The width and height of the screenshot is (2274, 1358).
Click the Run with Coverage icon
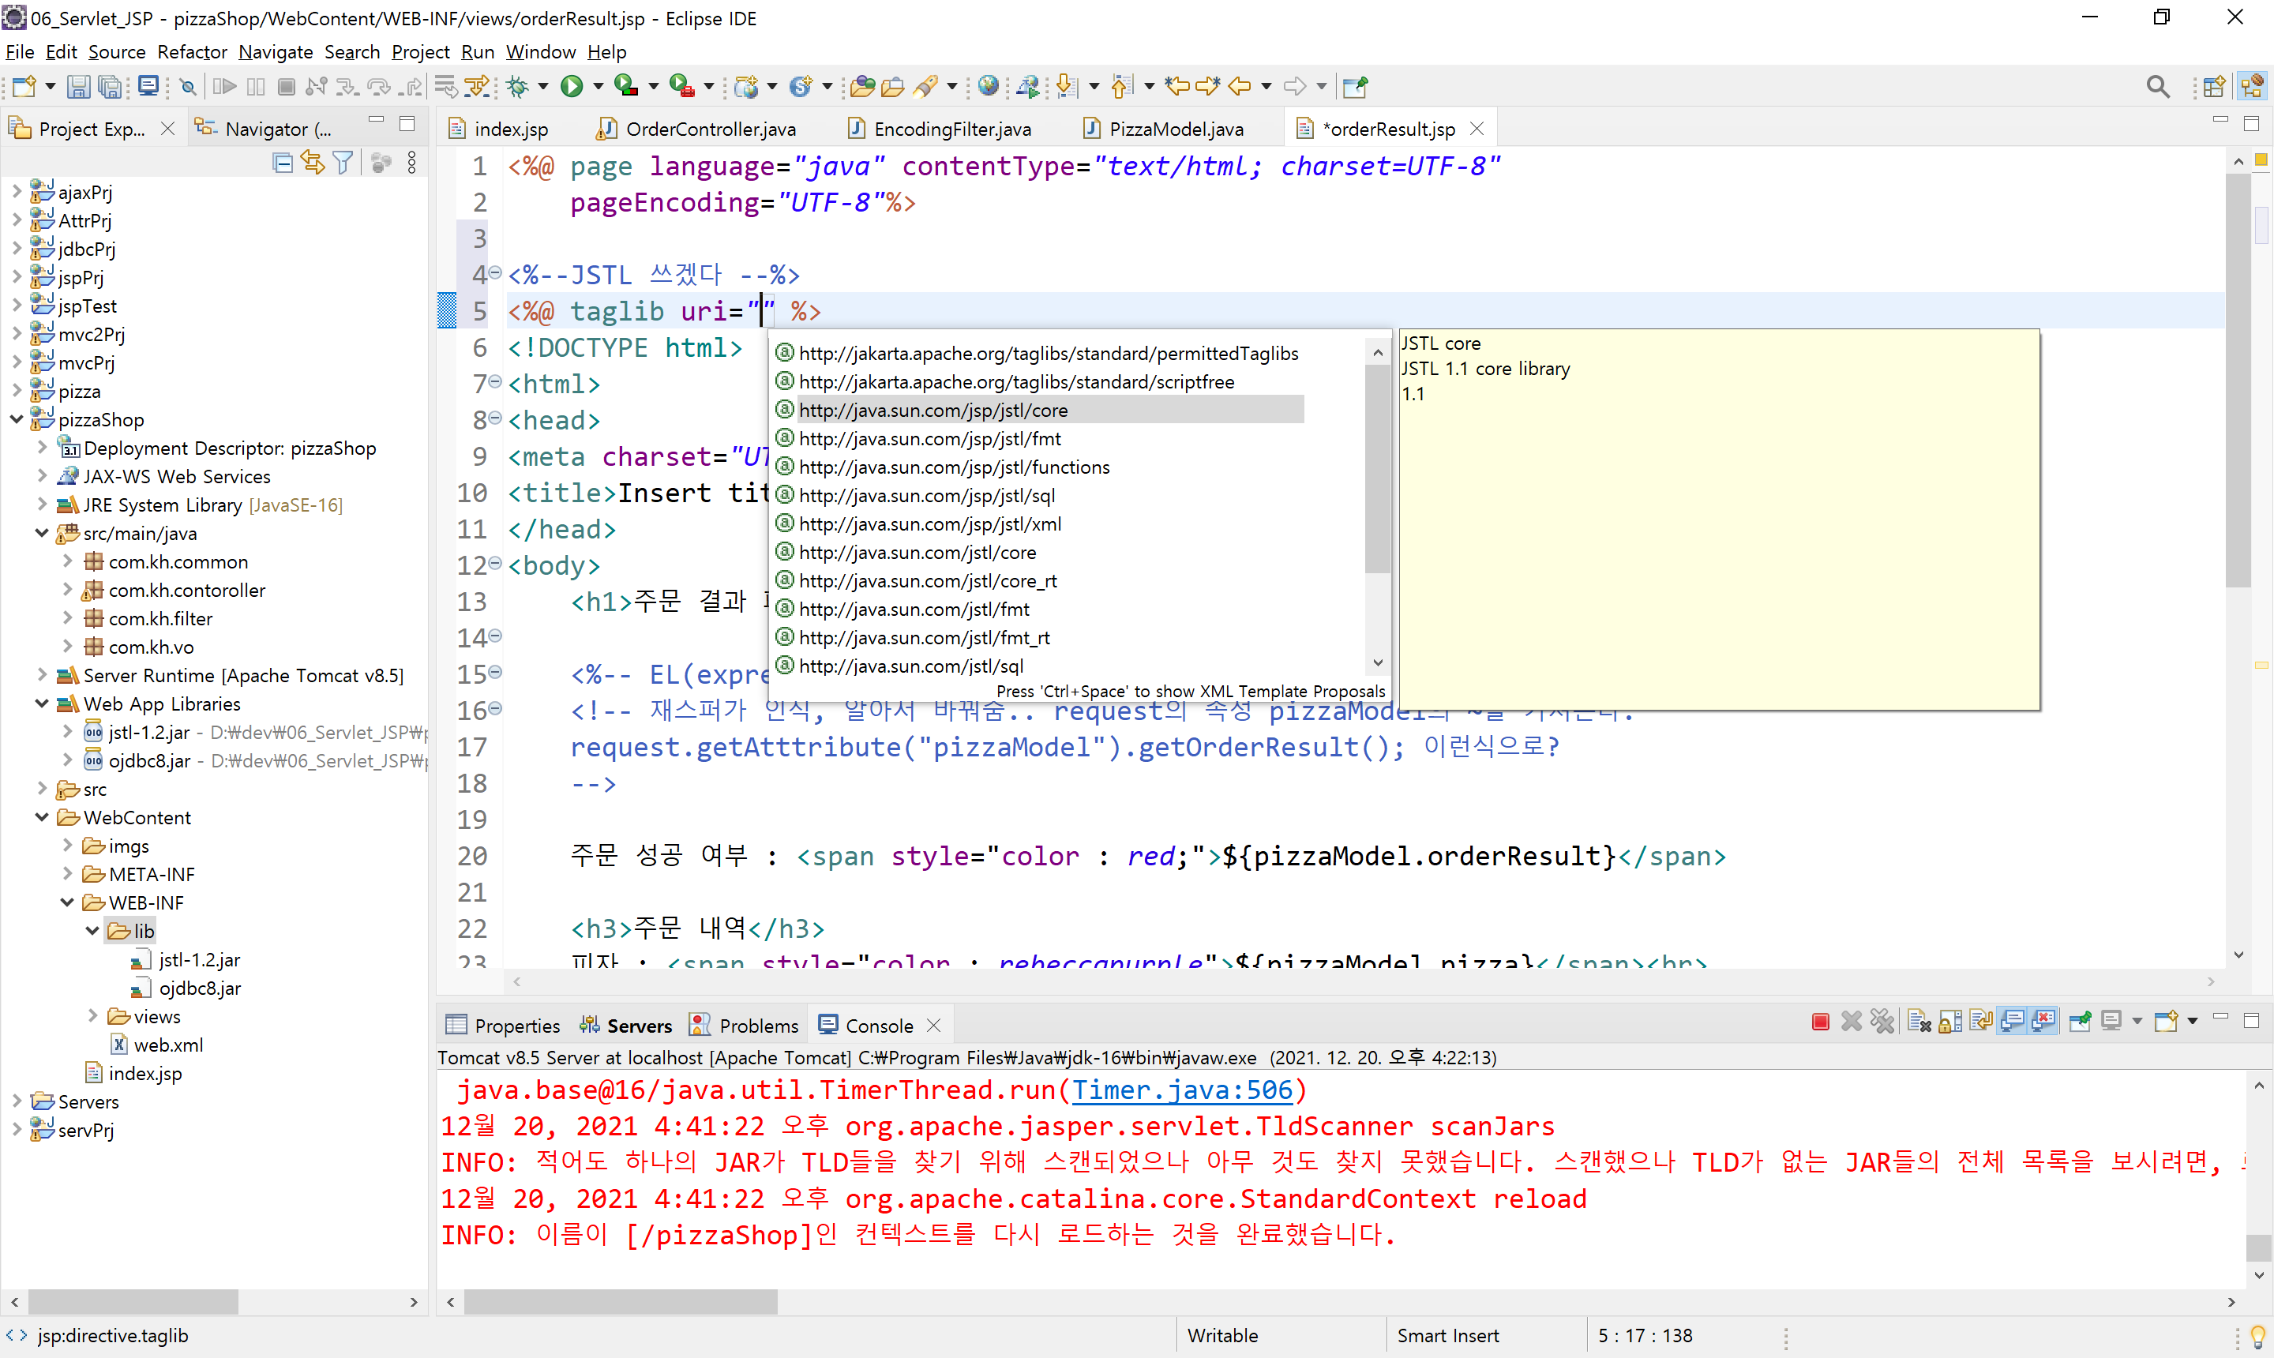pos(626,86)
